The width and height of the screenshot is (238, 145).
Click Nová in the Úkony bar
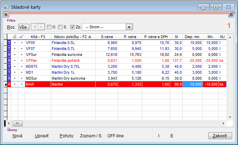pos(17,136)
